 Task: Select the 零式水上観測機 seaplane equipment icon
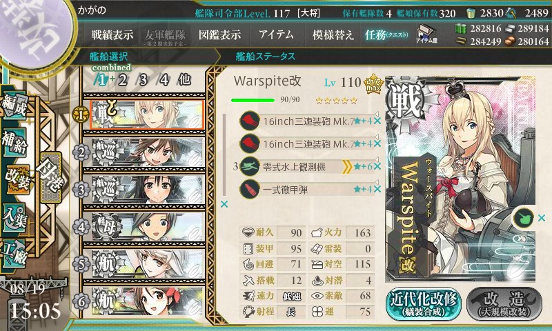coord(250,166)
